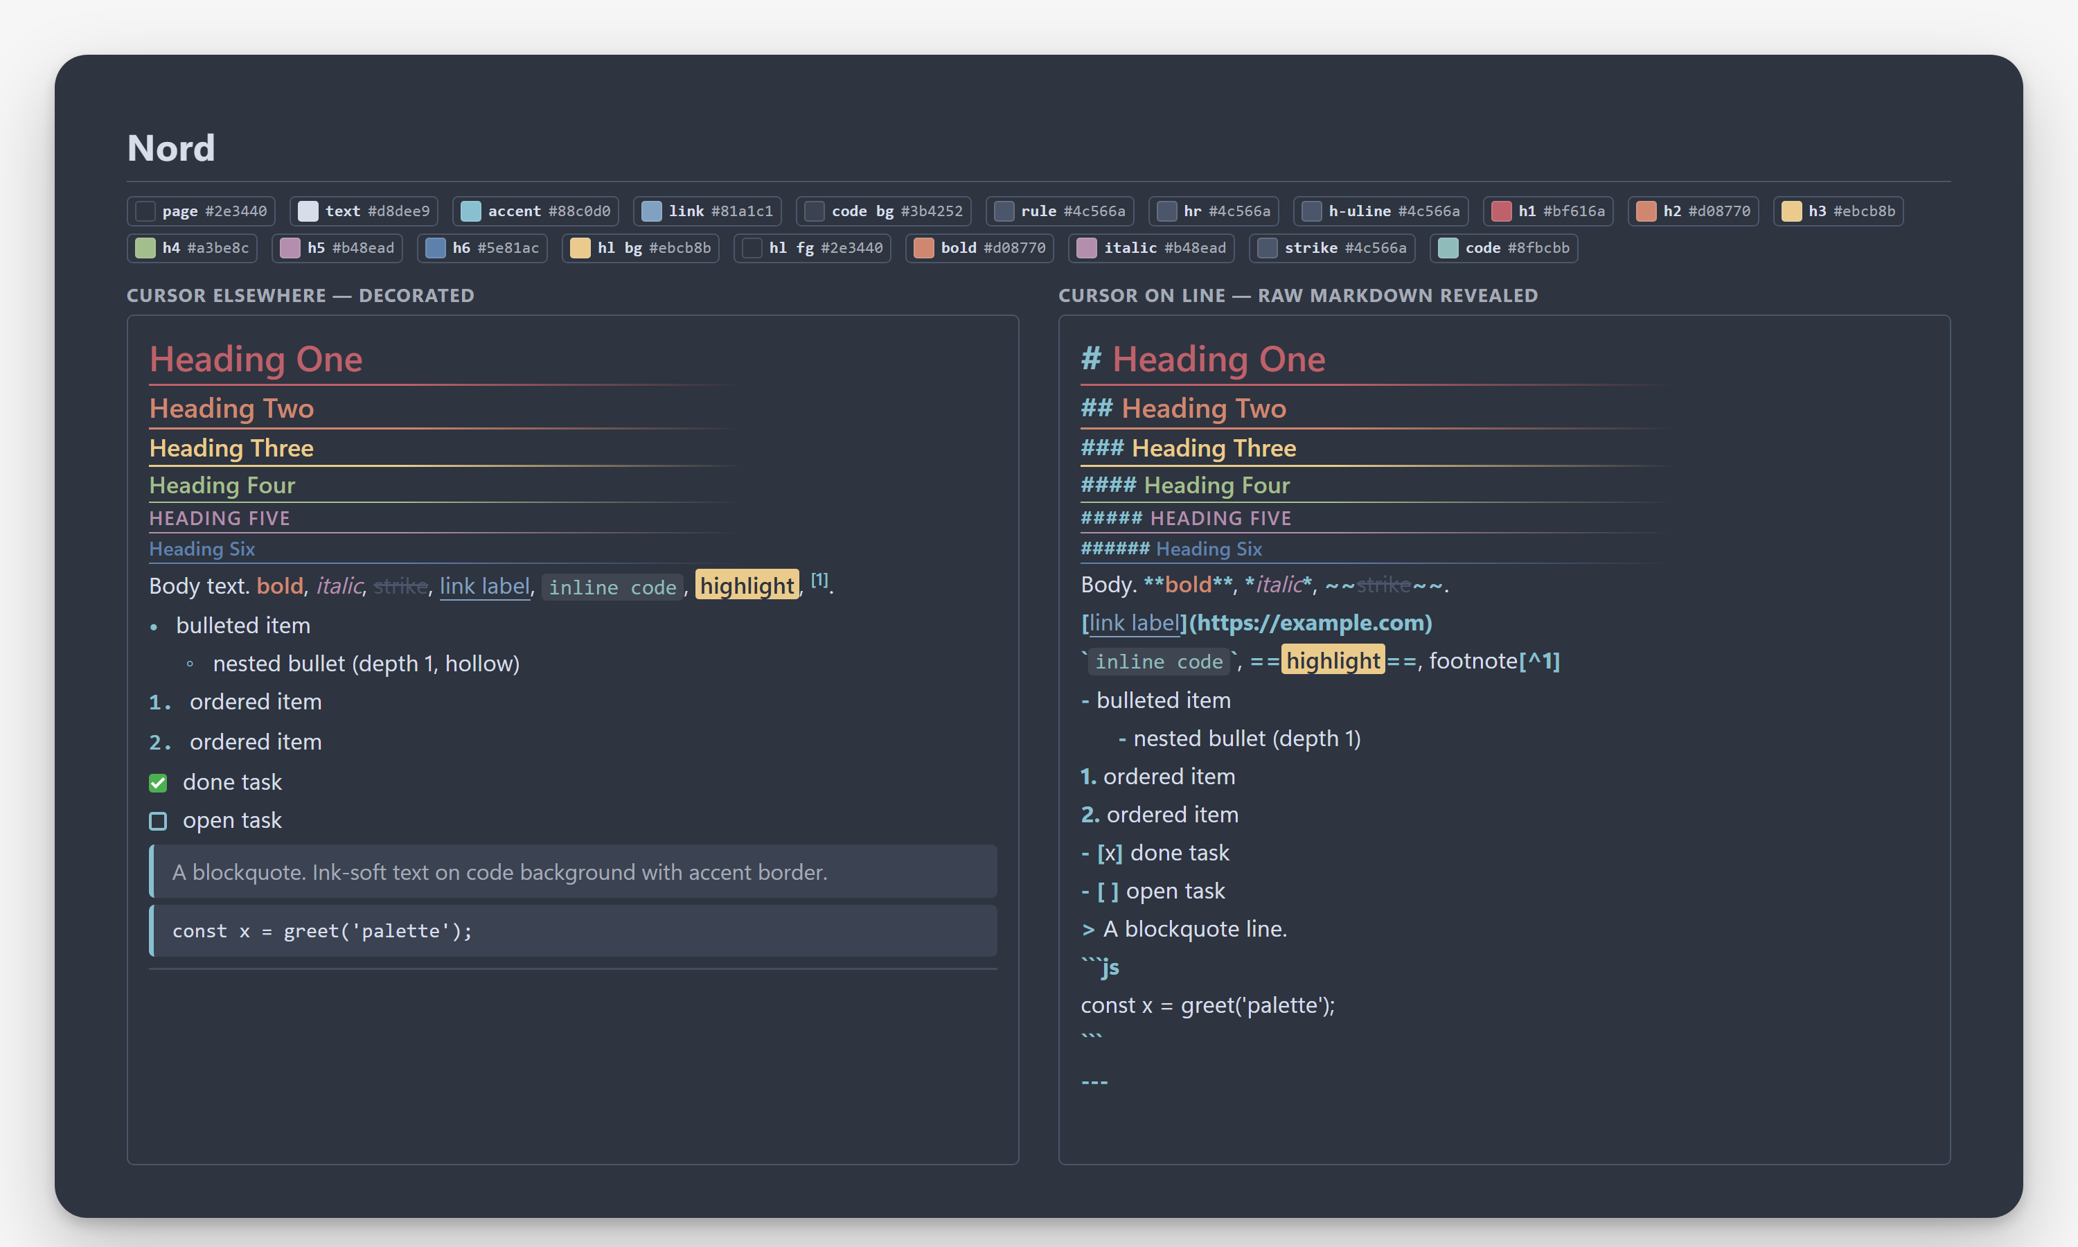This screenshot has width=2078, height=1247.
Task: Pick the hr #4c566a swatch chip
Action: coord(1214,211)
